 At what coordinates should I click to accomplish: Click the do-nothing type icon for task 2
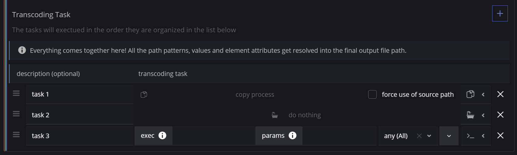(470, 115)
